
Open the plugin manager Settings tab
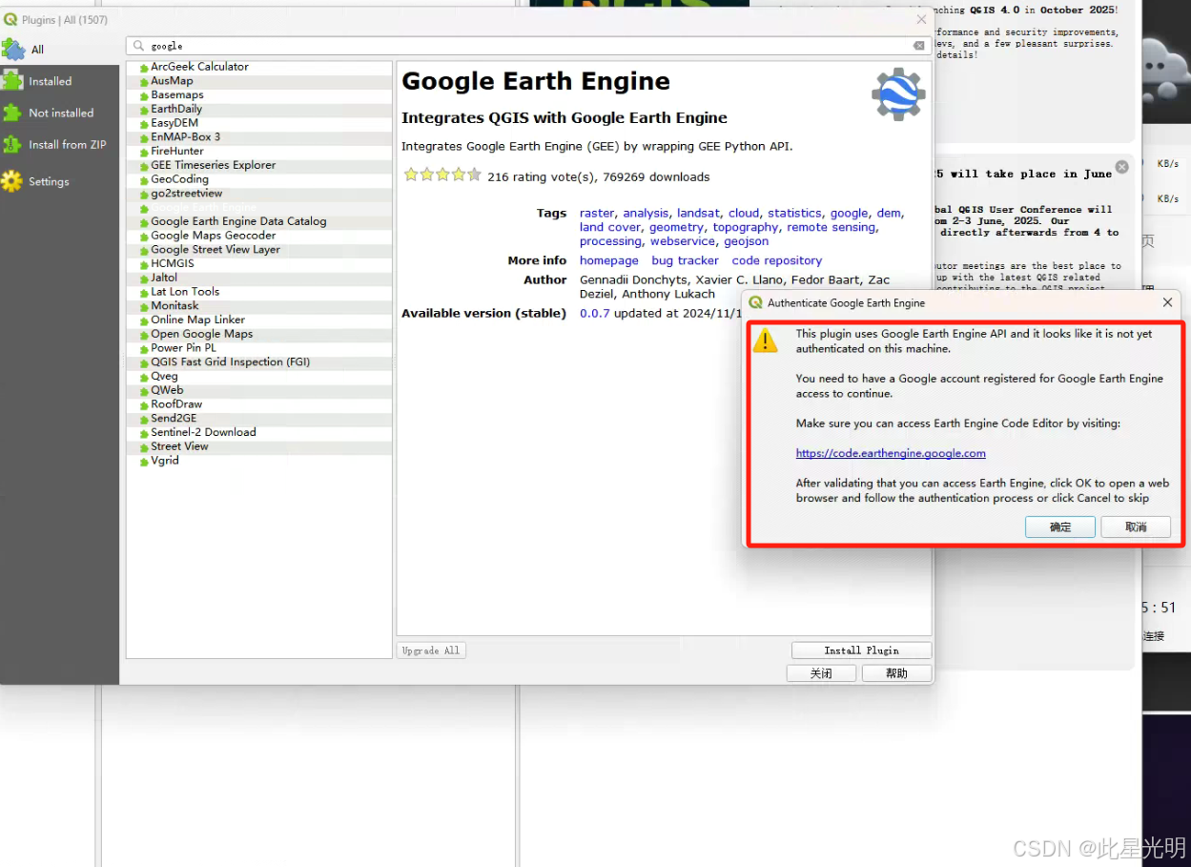point(59,181)
